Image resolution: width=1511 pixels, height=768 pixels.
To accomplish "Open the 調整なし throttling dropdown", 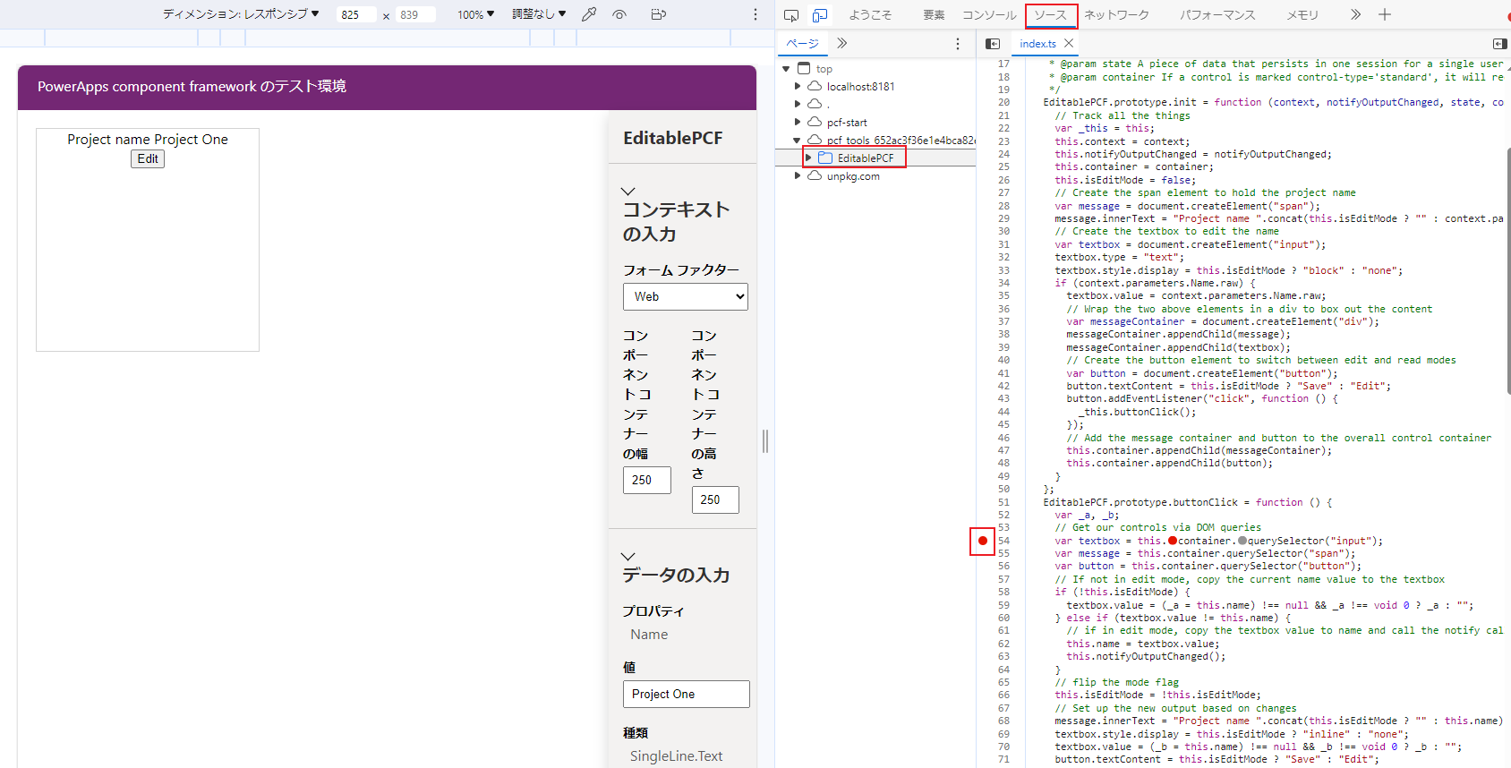I will click(x=539, y=14).
